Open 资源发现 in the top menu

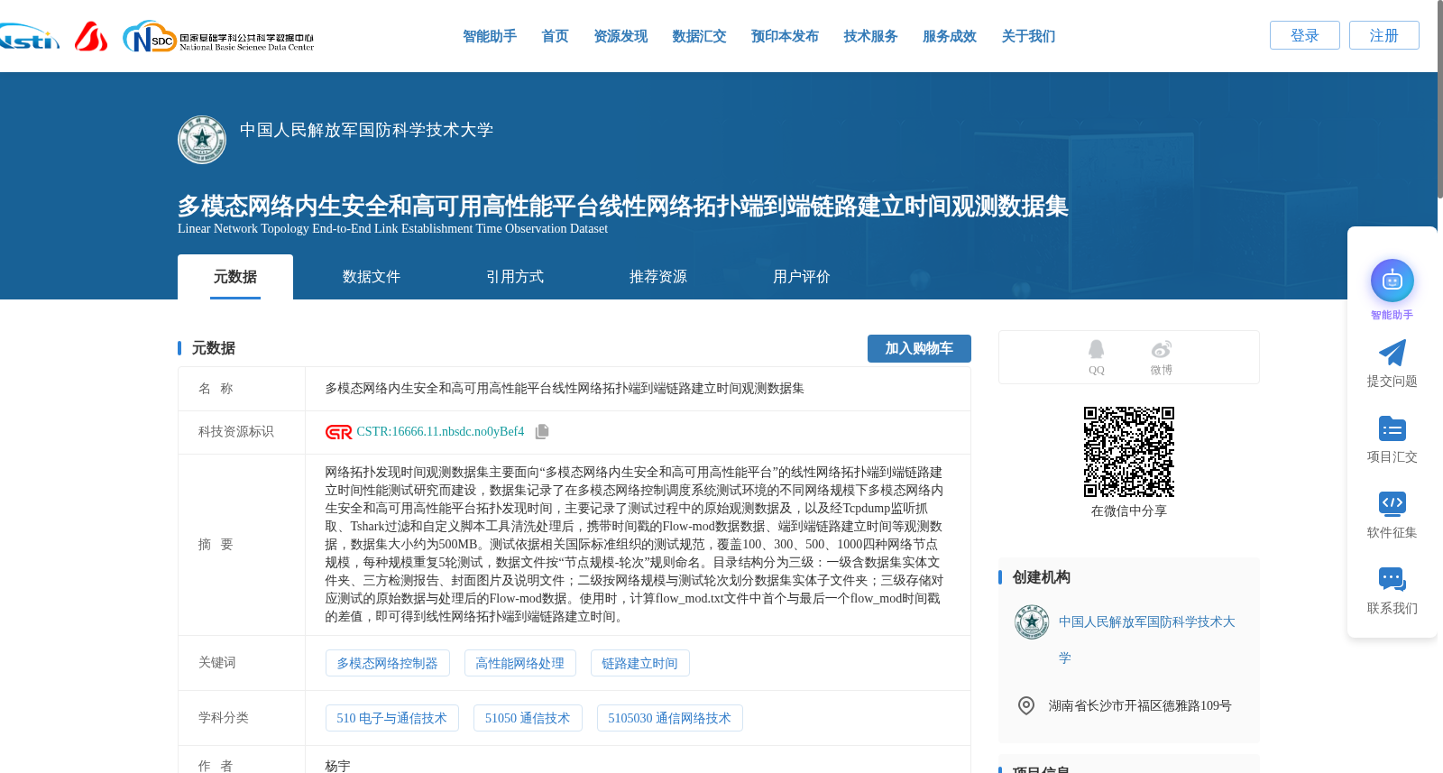click(x=620, y=36)
